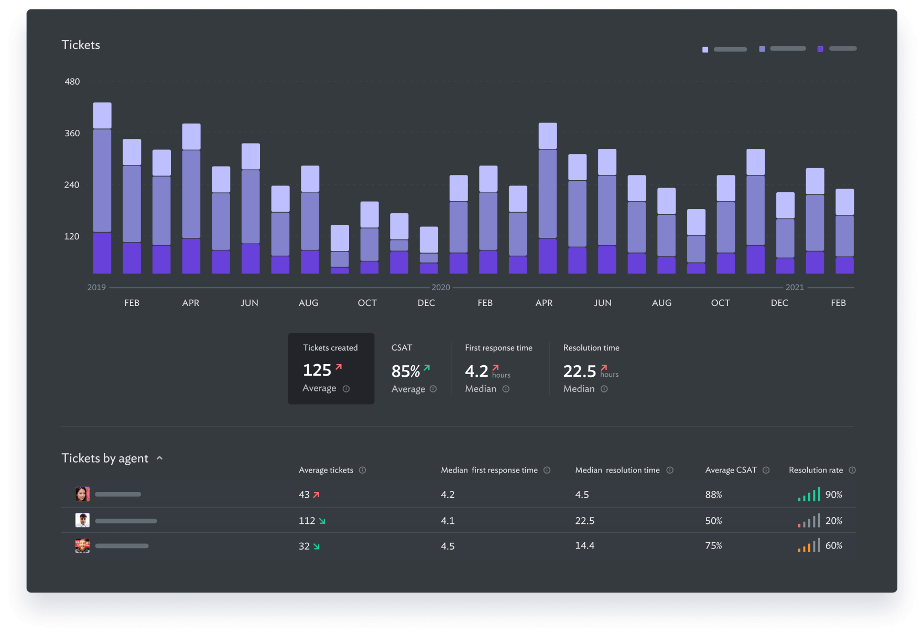The image size is (923, 635).
Task: Click info icon by Median resolution time column
Action: coord(669,470)
